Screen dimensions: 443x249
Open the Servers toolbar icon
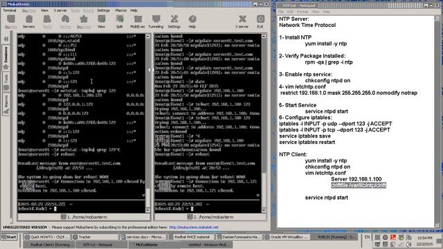click(29, 21)
